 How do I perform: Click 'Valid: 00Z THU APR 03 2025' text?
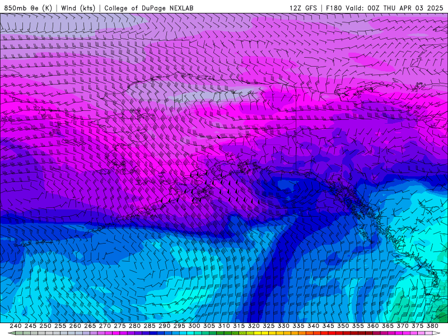tap(394, 8)
